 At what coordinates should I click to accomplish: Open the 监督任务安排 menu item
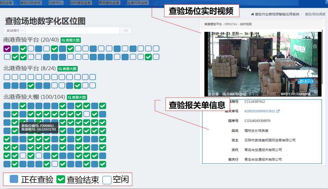coord(137,3)
